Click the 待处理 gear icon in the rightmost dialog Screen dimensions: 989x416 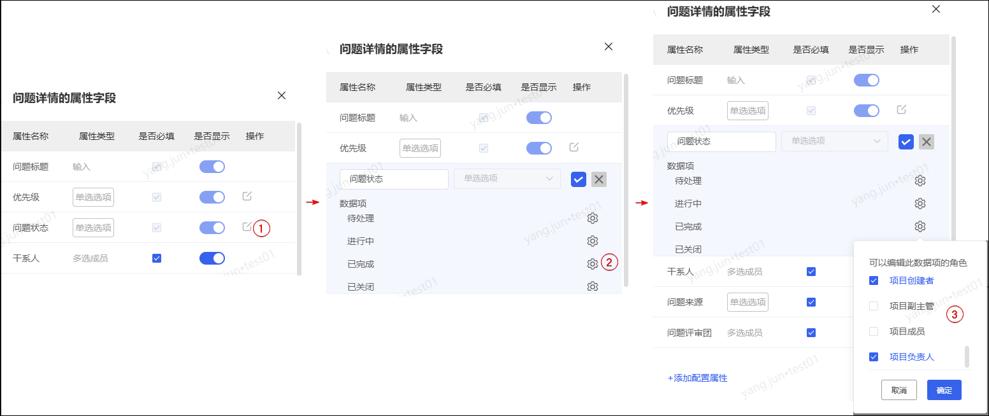point(920,181)
